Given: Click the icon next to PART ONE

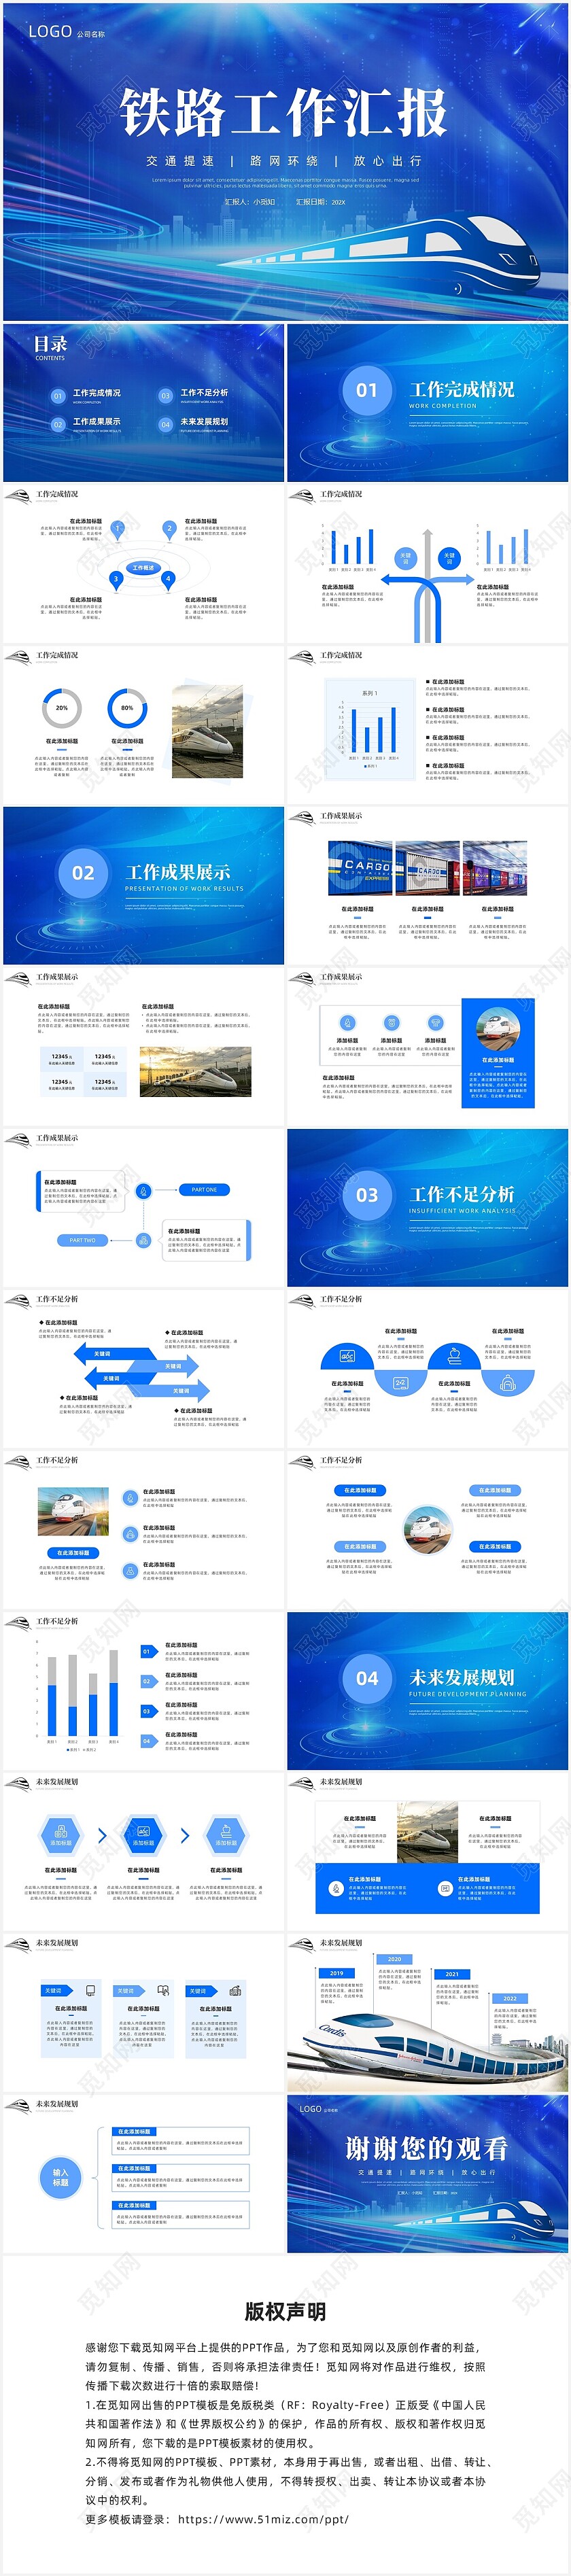Looking at the screenshot, I should (144, 1190).
